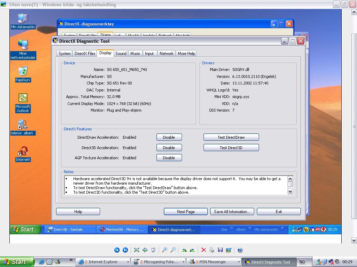
Task: Click the Test Direct3D button
Action: click(231, 147)
